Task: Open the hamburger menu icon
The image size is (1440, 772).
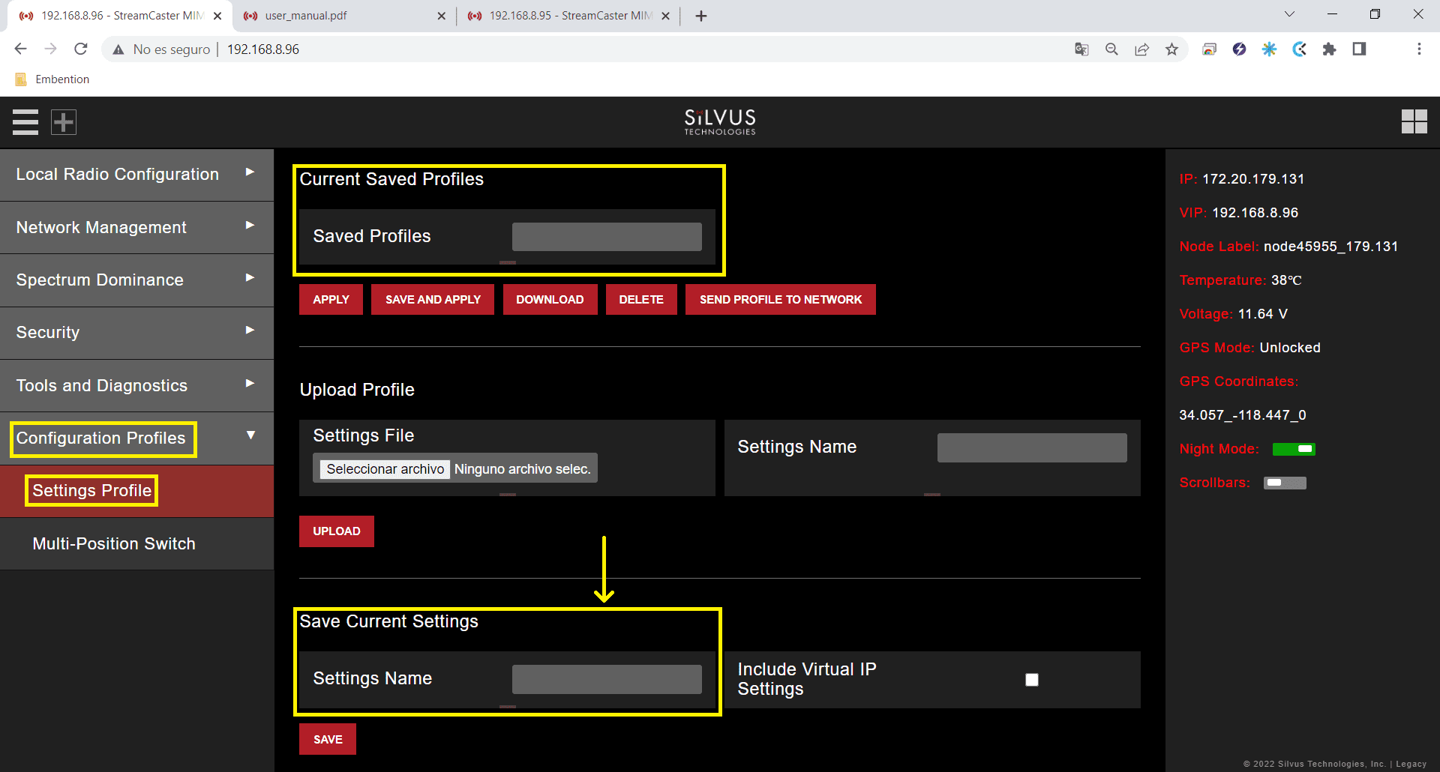Action: [x=25, y=122]
